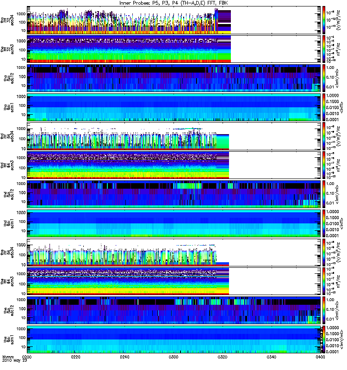This screenshot has width=347, height=370.
Task: Select the the fff 64 scm3 spectrogram panel
Action: [174, 281]
